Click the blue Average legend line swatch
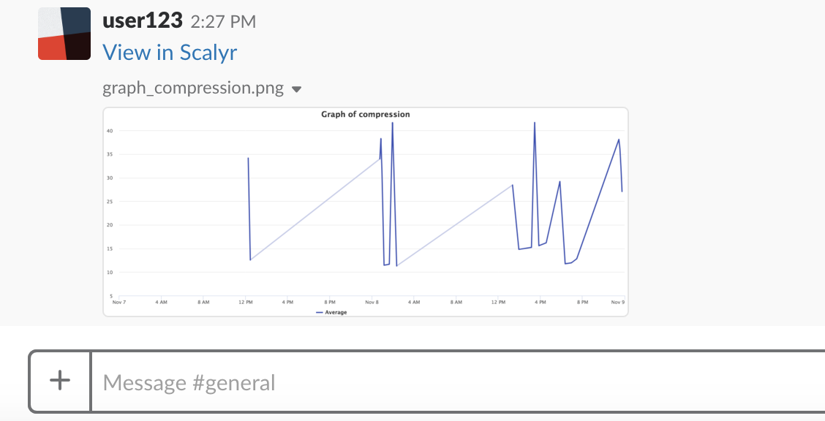The width and height of the screenshot is (825, 421). coord(320,312)
